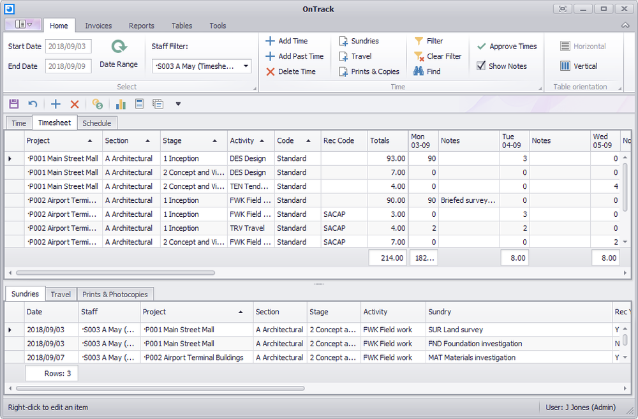The image size is (638, 419).
Task: Click the 'TRV Travel' activity cell
Action: (x=251, y=228)
